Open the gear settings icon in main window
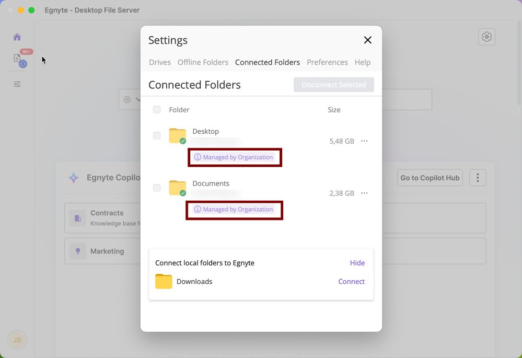The width and height of the screenshot is (522, 358). [486, 37]
